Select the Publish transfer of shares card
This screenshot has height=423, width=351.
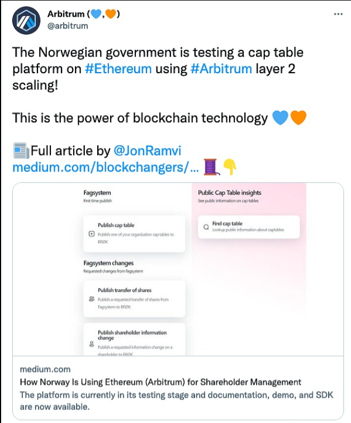pos(133,299)
